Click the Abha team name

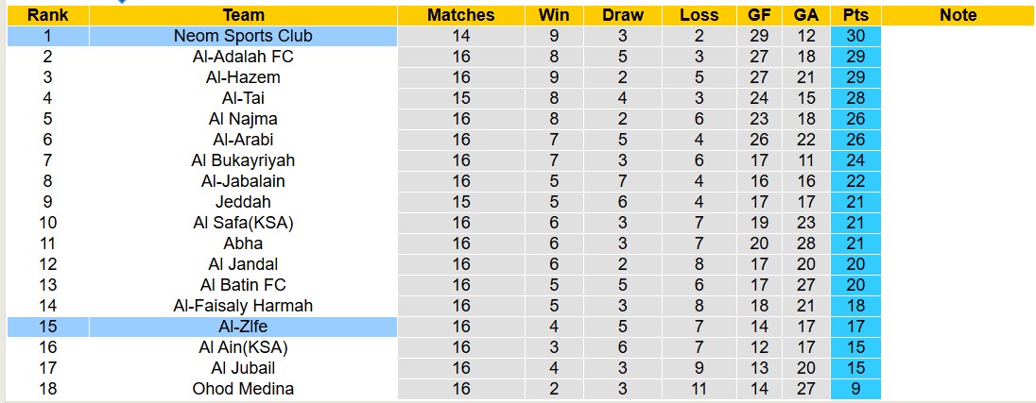[243, 243]
